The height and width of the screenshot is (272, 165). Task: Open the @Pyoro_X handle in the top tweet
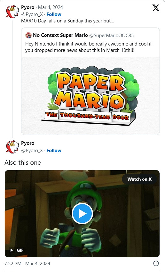32,14
